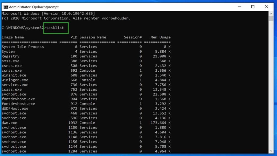Click the highlighted tasklist command
The width and height of the screenshot is (277, 156).
[56, 28]
